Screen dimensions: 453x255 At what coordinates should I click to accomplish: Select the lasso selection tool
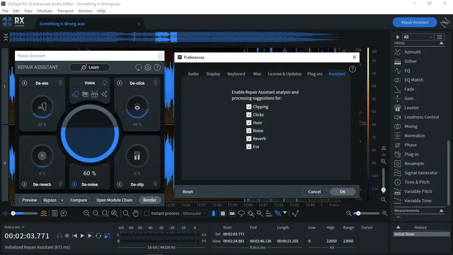[x=241, y=214]
